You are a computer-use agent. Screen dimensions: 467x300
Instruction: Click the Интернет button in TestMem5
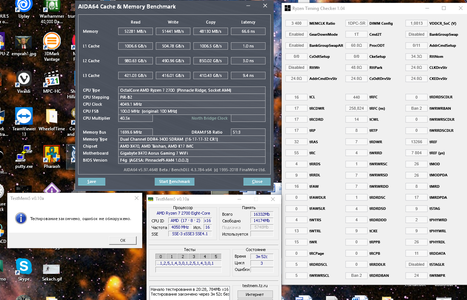click(255, 294)
